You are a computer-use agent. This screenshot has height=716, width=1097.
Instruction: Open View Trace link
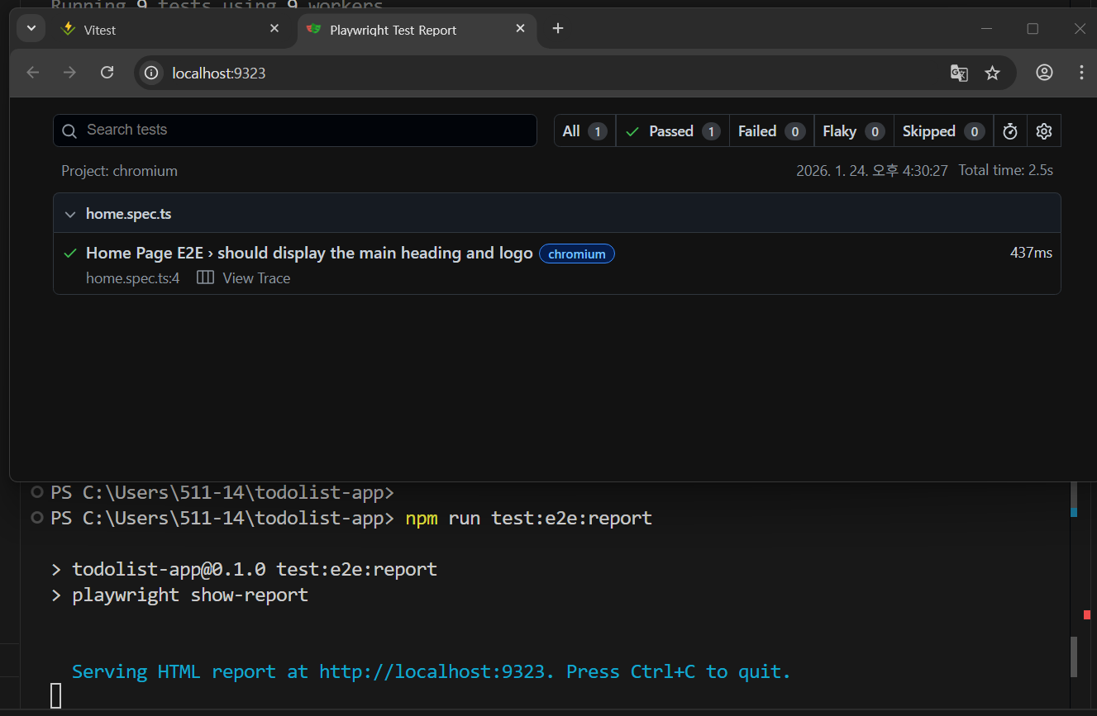(x=256, y=278)
